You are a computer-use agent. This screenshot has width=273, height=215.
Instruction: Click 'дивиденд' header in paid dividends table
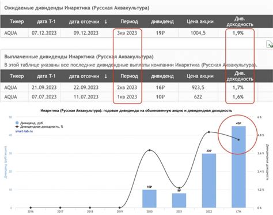point(162,76)
